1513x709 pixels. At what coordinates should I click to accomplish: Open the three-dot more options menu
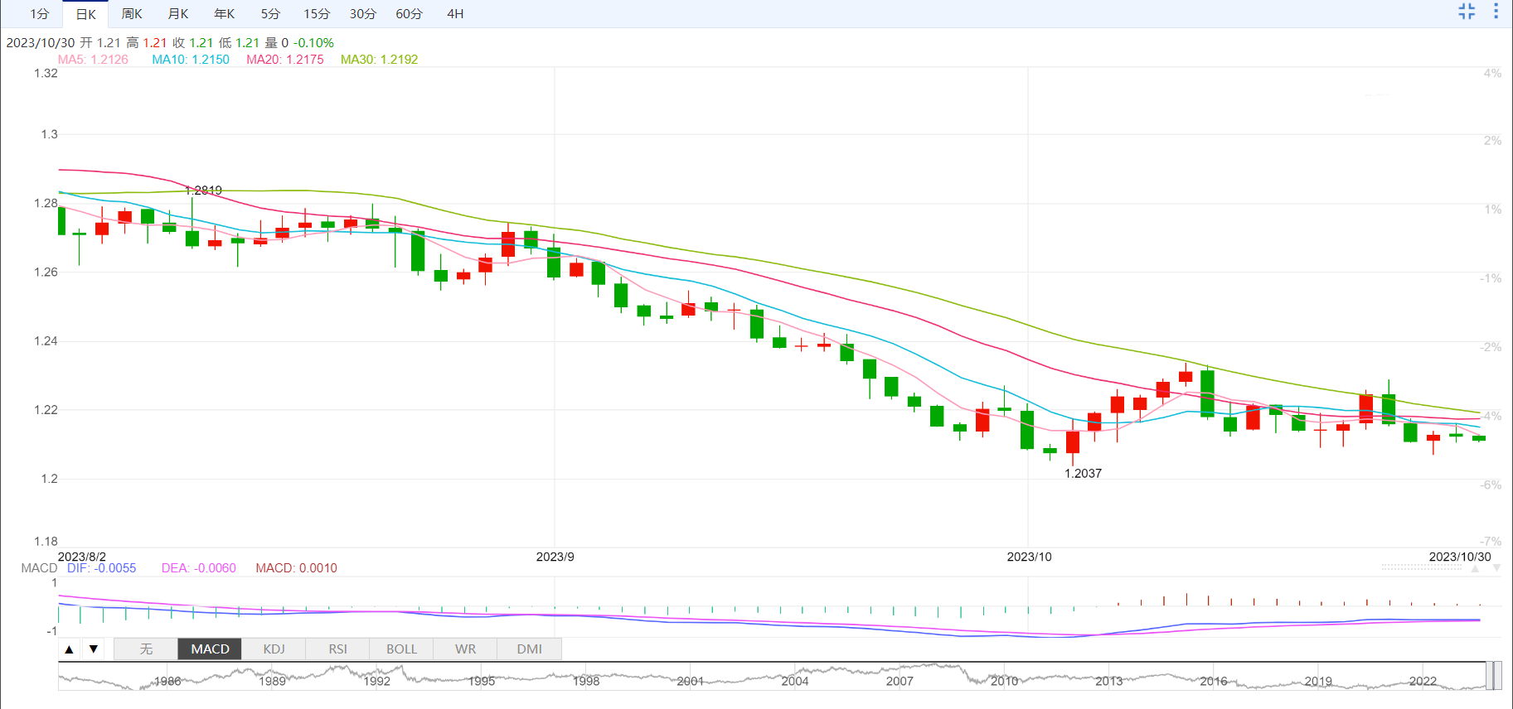coord(1496,12)
